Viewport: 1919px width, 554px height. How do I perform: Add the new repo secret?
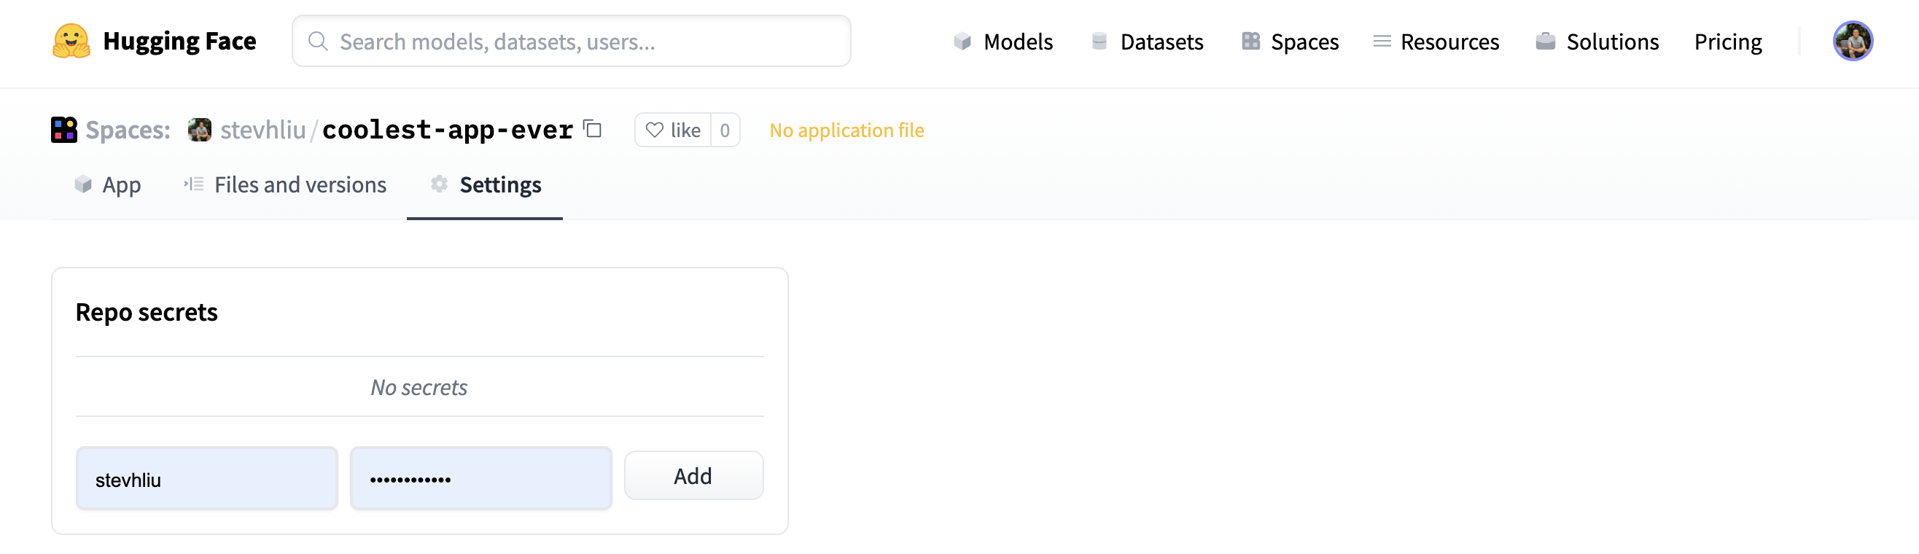[693, 476]
